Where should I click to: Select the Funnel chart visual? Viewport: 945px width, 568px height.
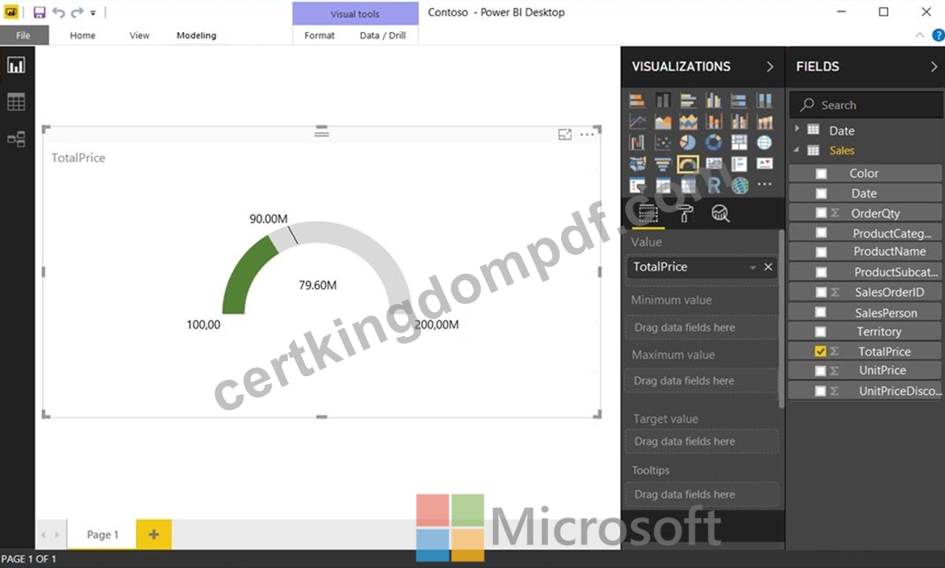tap(662, 164)
